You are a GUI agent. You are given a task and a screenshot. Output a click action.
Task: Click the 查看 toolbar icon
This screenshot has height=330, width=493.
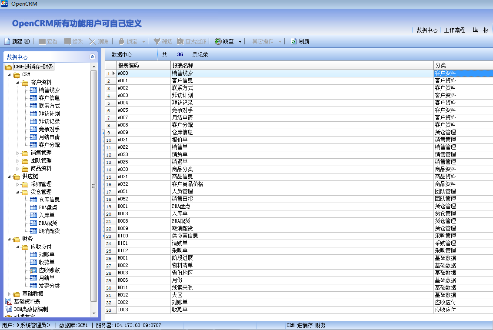click(42, 42)
